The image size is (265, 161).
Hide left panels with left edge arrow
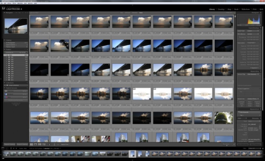(1, 79)
